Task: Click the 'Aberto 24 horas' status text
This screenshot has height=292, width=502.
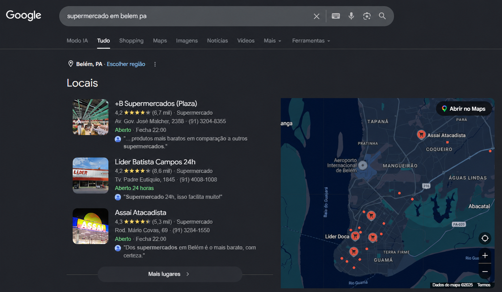Action: pos(134,188)
